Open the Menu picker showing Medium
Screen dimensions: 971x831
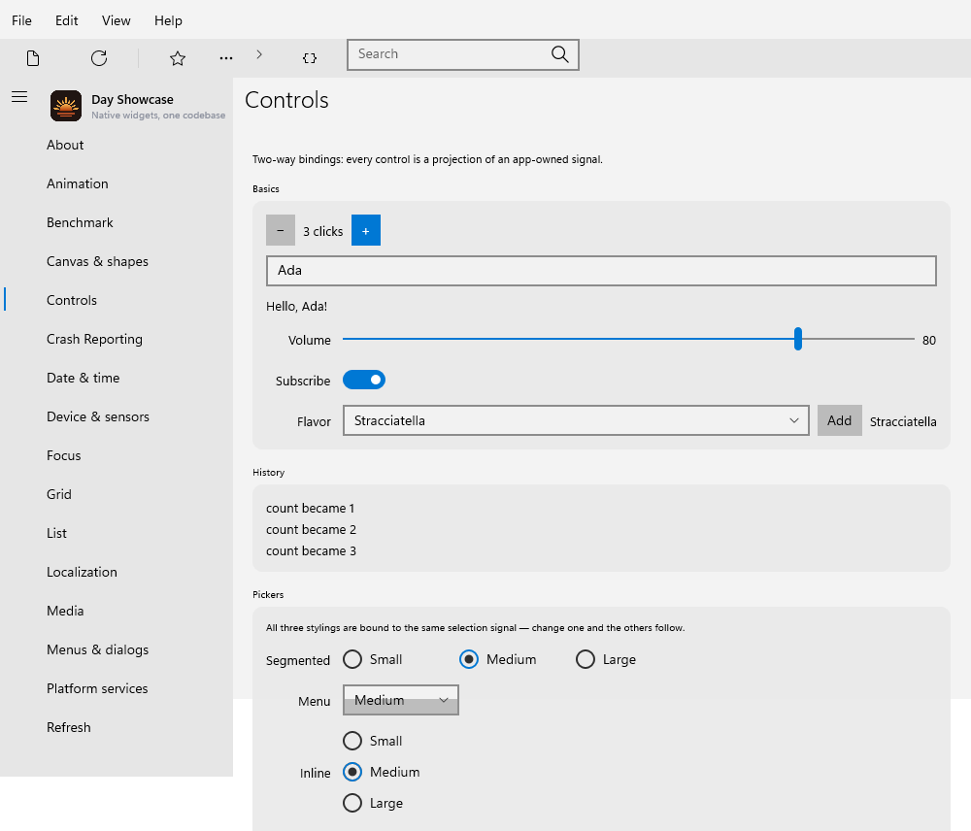[401, 700]
